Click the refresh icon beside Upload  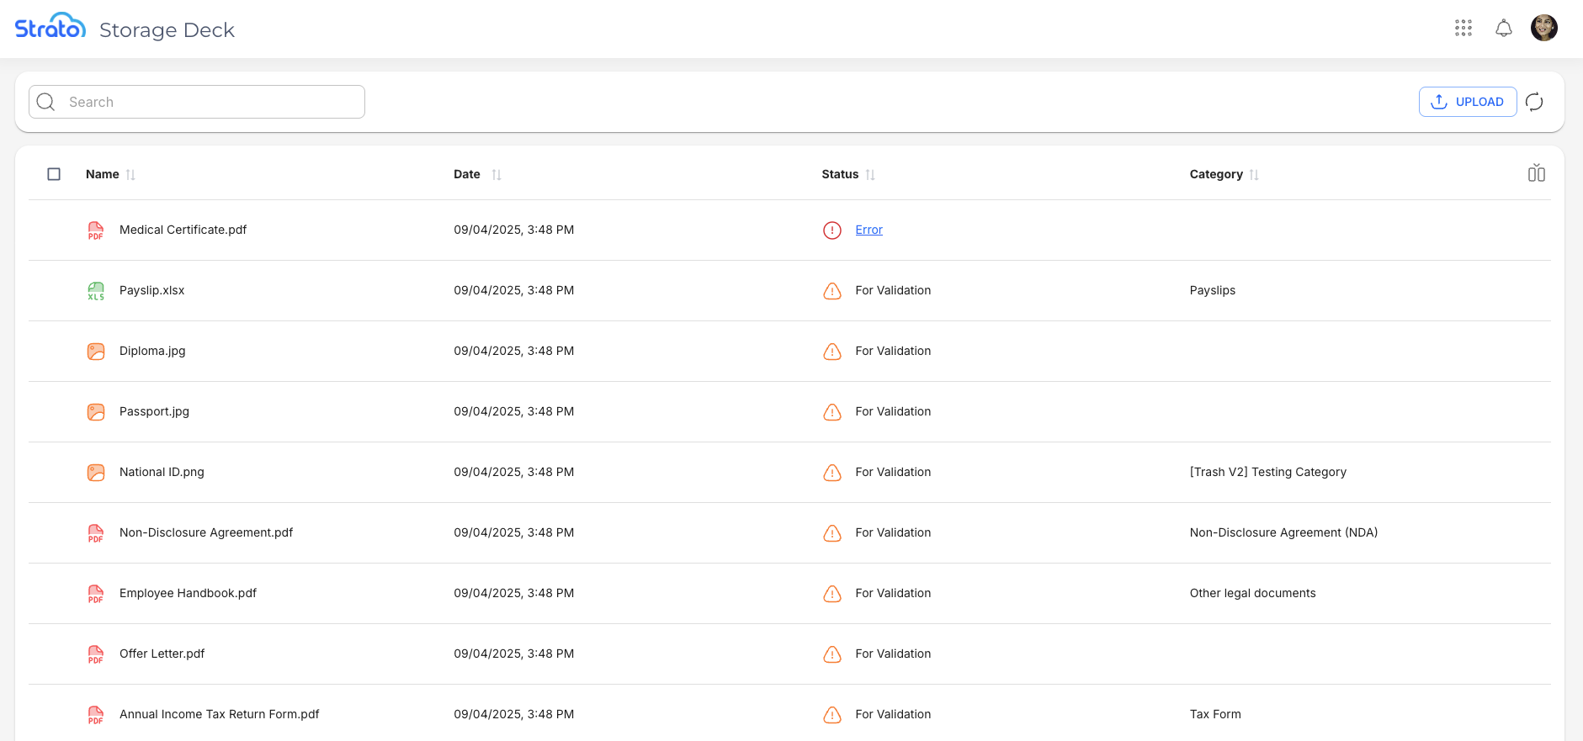1534,102
